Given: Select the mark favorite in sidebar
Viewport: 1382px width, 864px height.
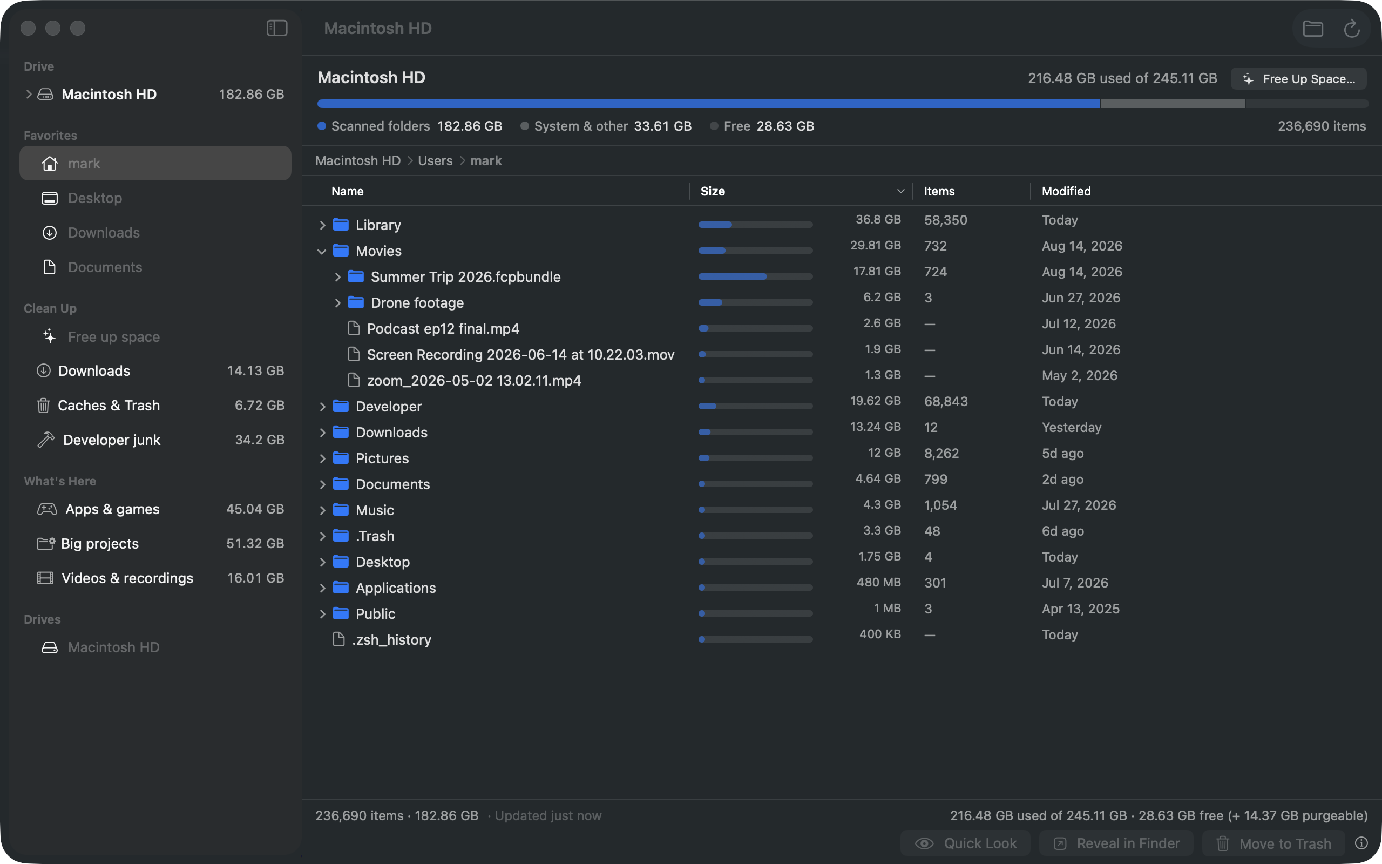Looking at the screenshot, I should (x=155, y=164).
